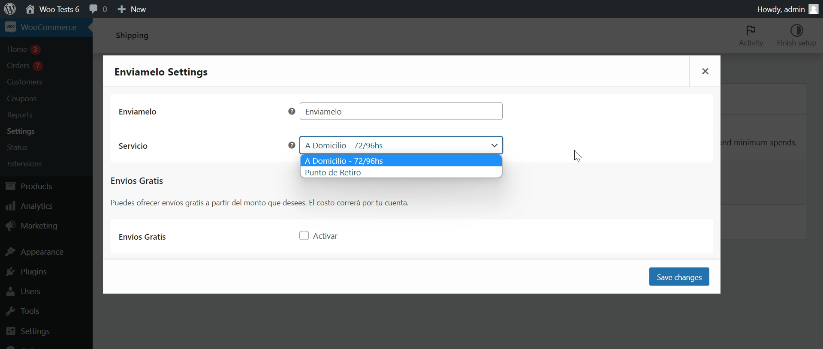
Task: Open the Orders sidebar item
Action: (x=18, y=66)
